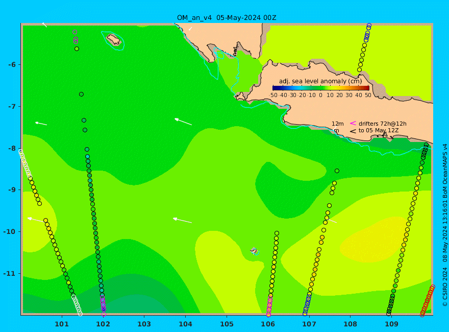Click the -7 latitude axis label

pos(12,106)
